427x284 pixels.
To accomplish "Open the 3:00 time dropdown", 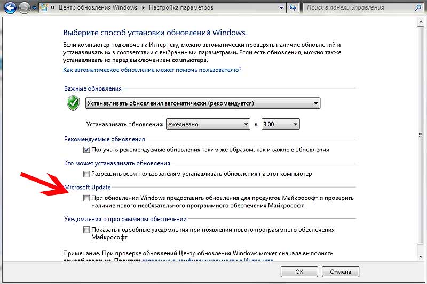I will point(281,124).
